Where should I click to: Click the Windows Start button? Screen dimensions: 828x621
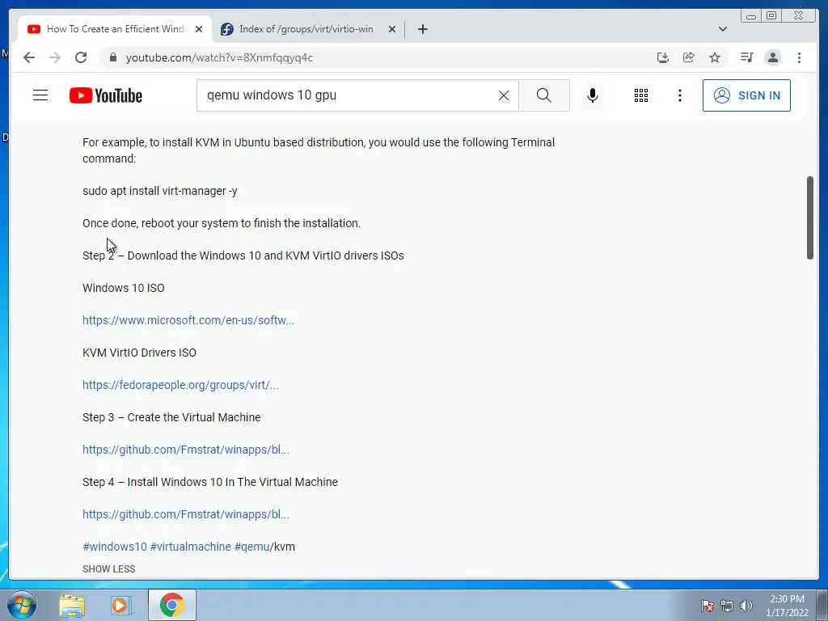click(x=21, y=605)
